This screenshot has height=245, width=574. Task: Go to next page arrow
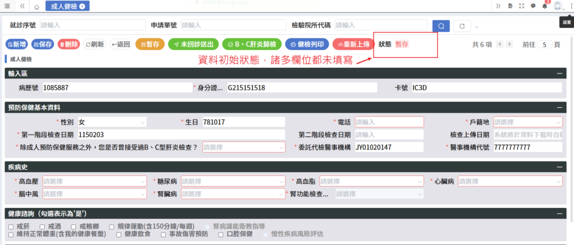click(x=509, y=44)
